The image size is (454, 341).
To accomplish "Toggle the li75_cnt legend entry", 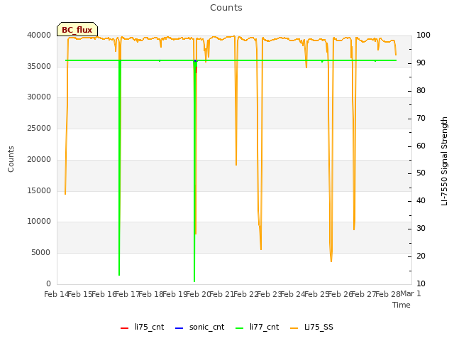I will tap(142, 327).
